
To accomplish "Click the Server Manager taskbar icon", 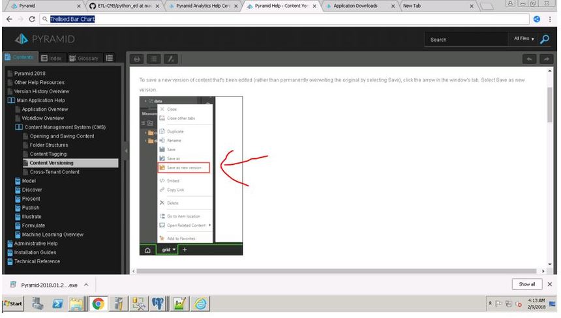I will pos(38,304).
